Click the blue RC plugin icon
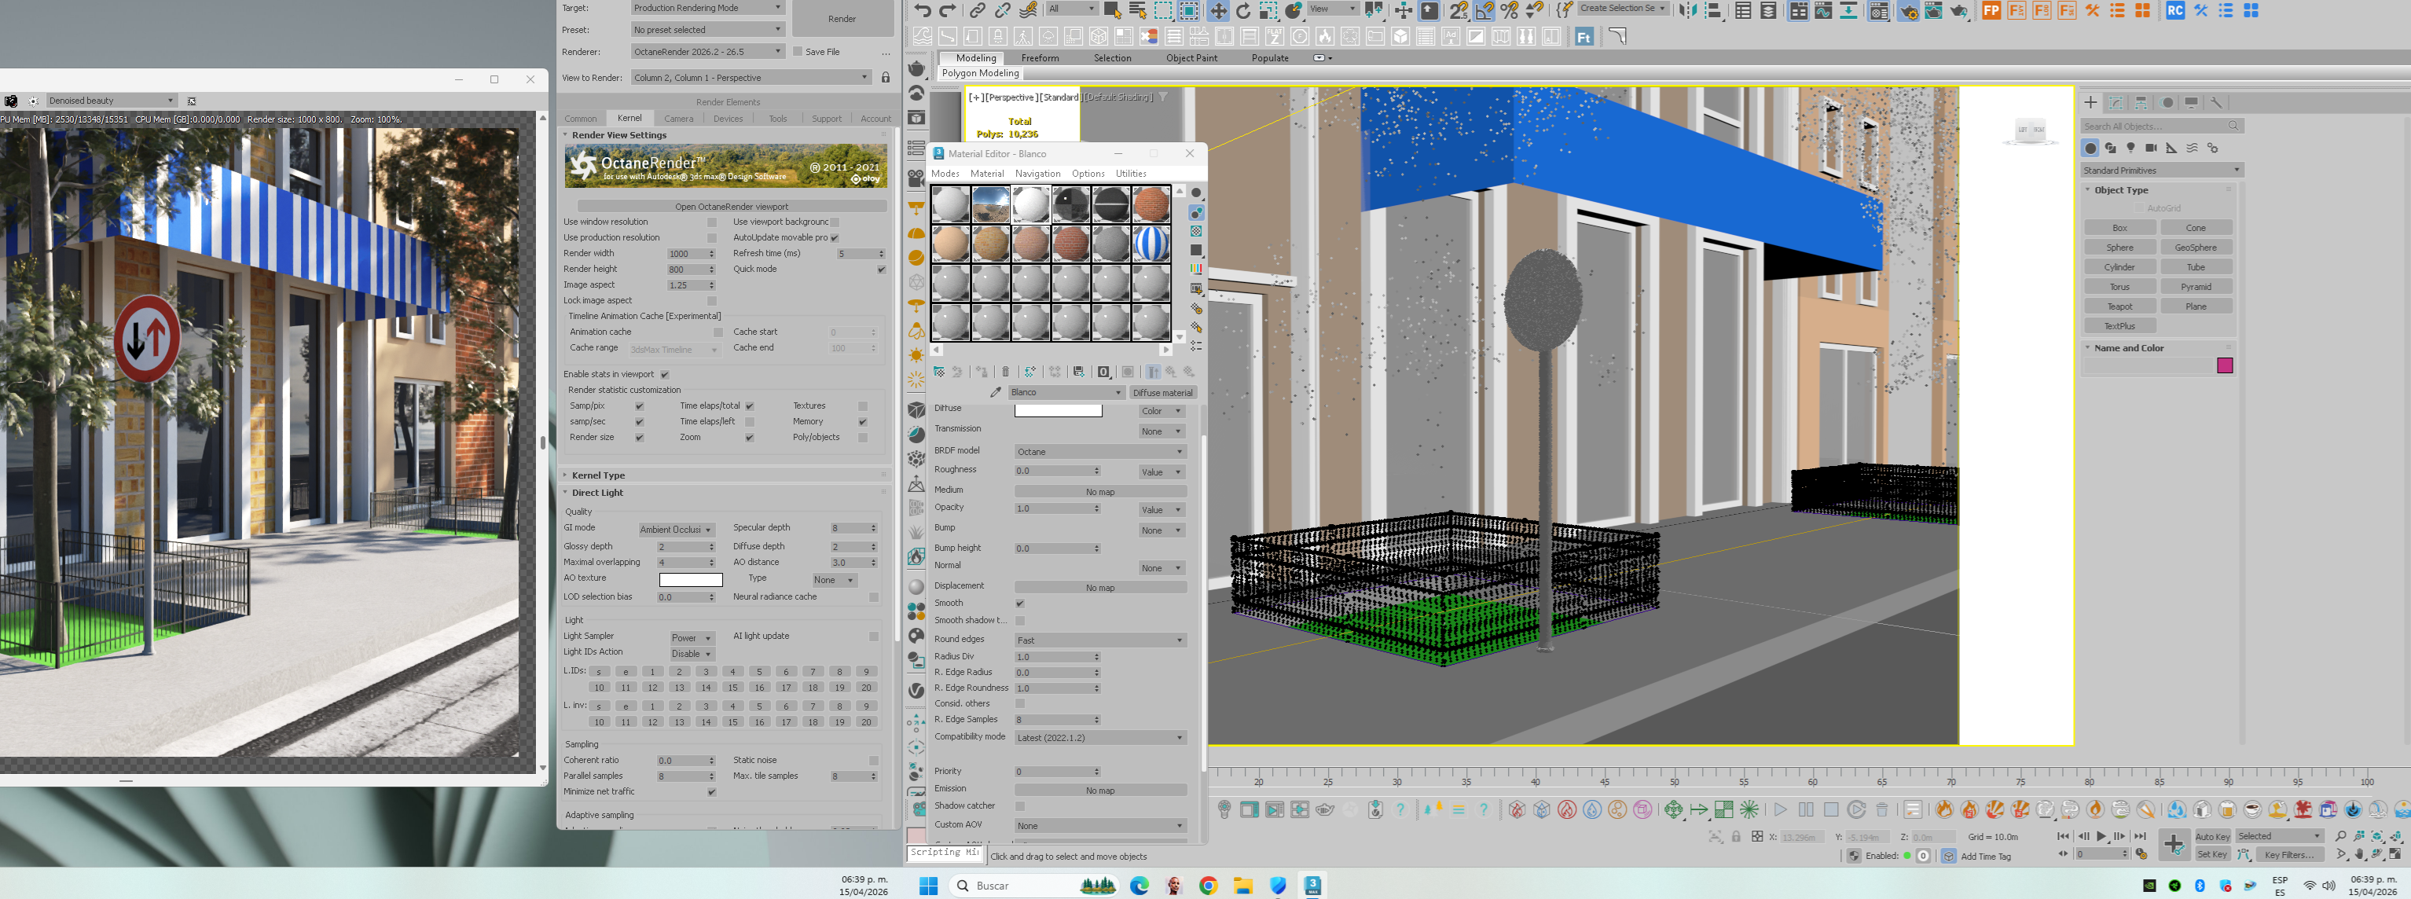2411x899 pixels. point(2175,10)
